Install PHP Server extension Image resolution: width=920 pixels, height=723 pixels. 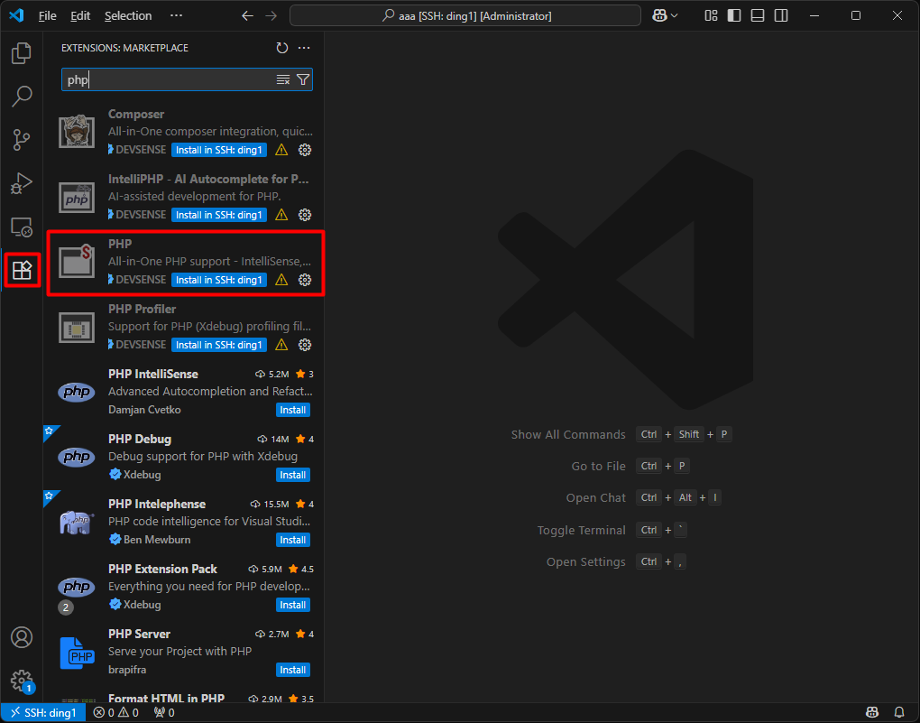coord(293,670)
